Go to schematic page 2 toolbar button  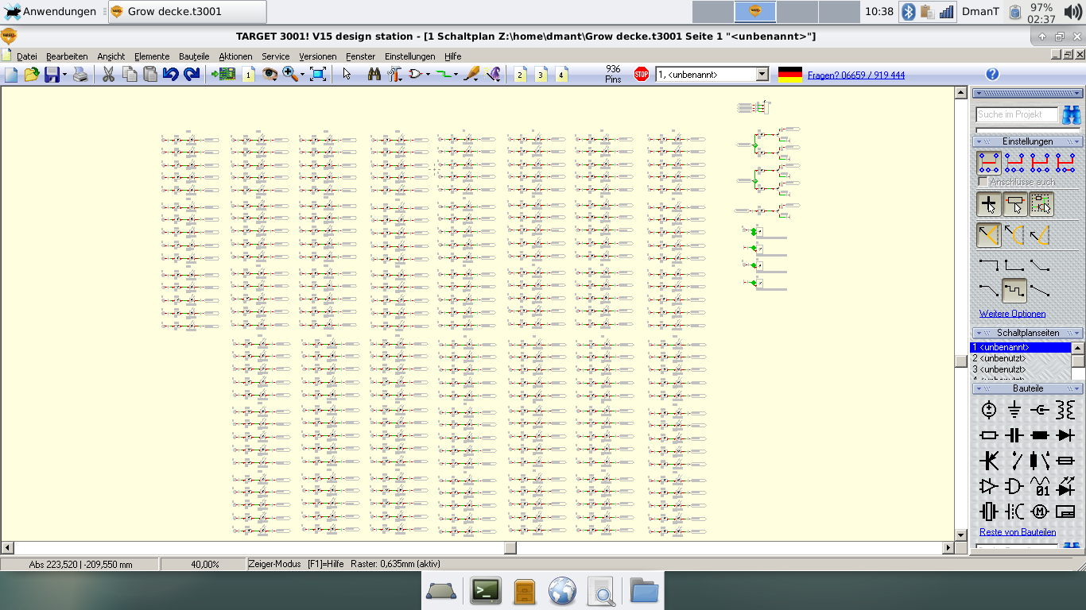[x=520, y=75]
